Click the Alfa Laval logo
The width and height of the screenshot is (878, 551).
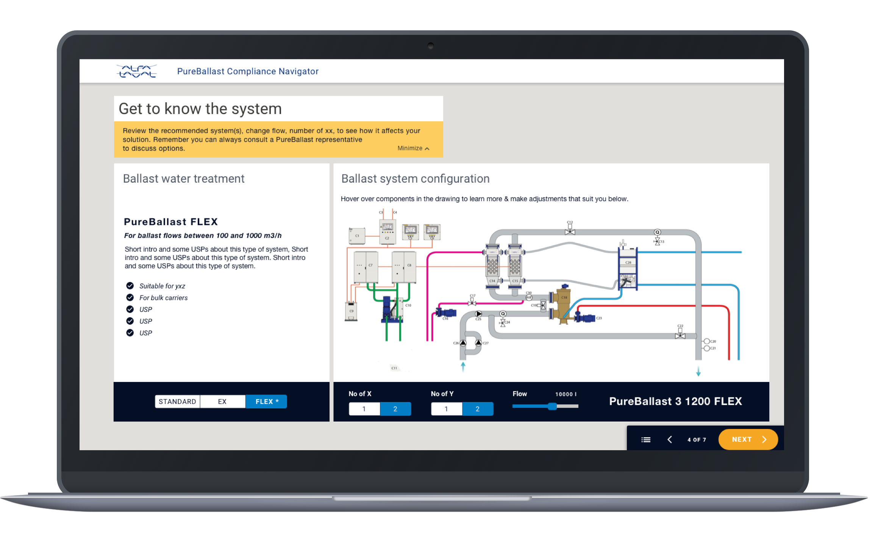[137, 71]
